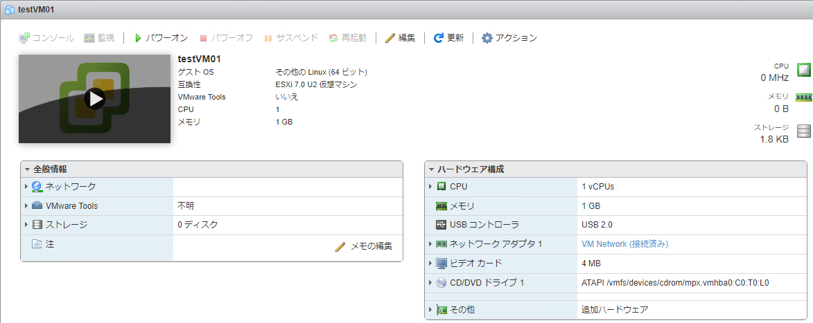The image size is (813, 323).
Task: Click the memory module icon at top right
Action: 803,98
